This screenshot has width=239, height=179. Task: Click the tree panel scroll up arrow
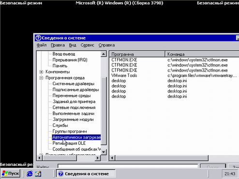(x=104, y=54)
